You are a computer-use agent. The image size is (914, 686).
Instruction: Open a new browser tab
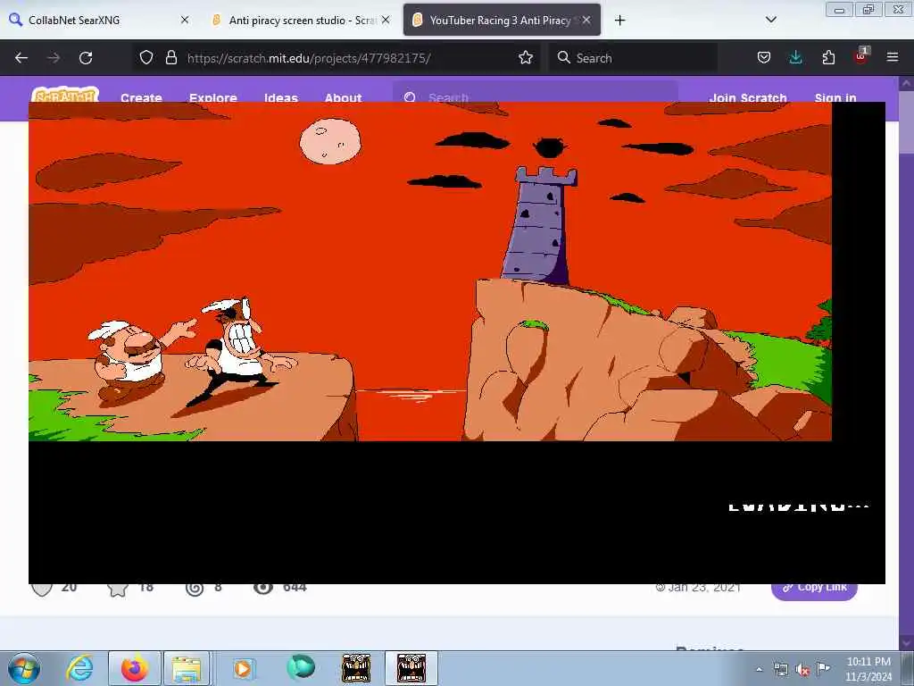pyautogui.click(x=619, y=21)
